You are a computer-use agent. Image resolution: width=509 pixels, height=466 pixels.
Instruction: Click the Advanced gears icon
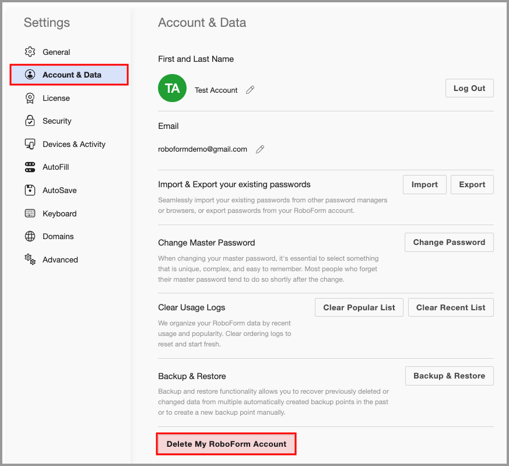click(x=30, y=260)
